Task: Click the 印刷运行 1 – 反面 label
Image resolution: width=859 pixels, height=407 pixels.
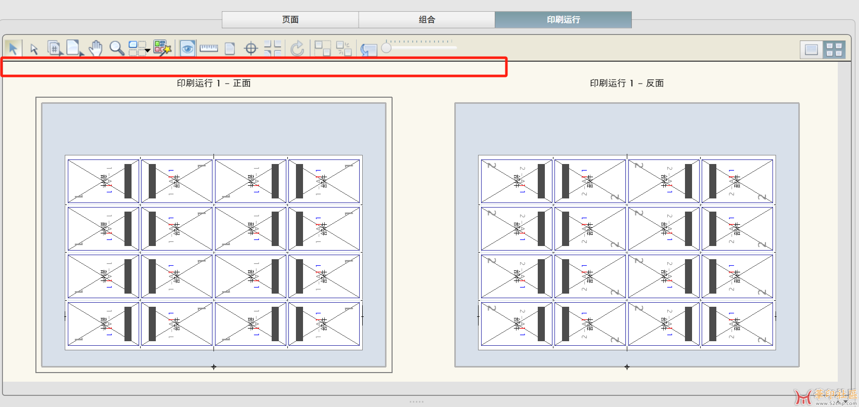Action: coord(627,83)
